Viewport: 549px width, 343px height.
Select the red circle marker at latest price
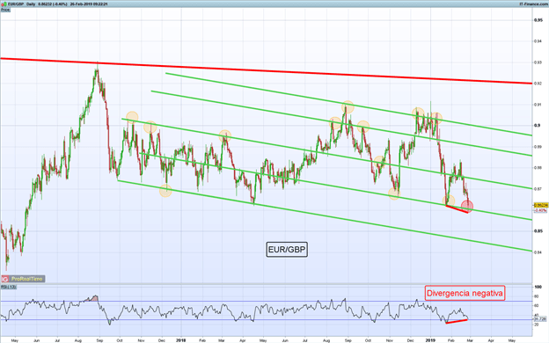click(x=467, y=206)
